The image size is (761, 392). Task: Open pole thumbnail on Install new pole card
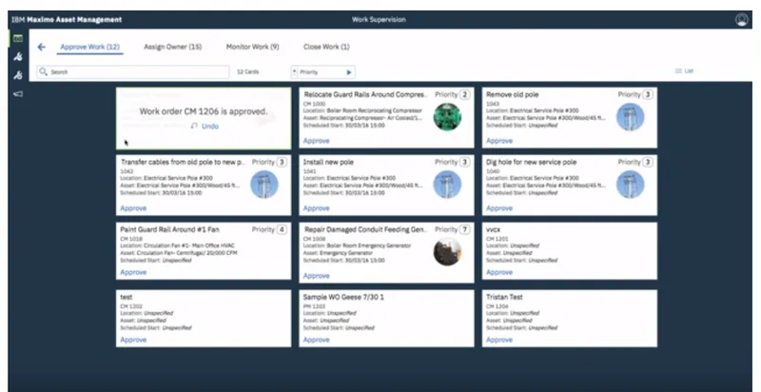tap(447, 185)
